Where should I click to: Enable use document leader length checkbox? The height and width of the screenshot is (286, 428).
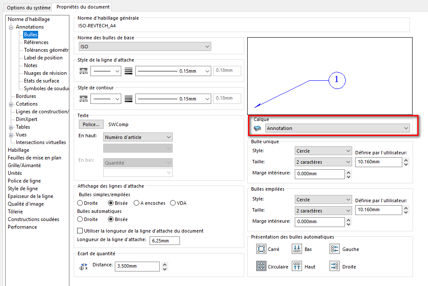coord(80,231)
